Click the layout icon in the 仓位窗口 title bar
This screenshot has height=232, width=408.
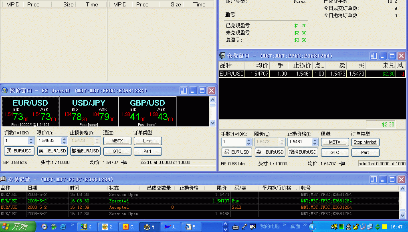tap(374, 56)
